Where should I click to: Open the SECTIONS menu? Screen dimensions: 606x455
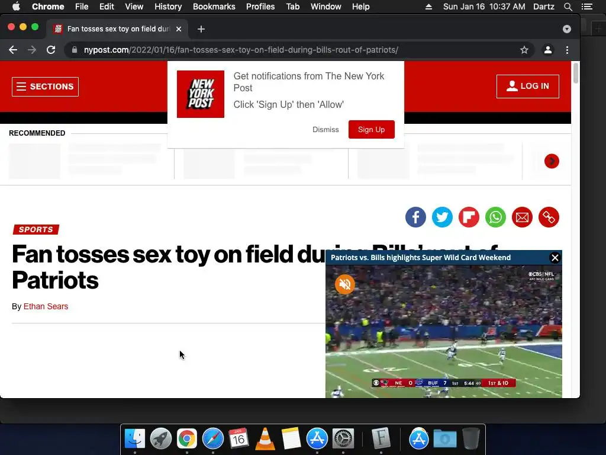(45, 86)
